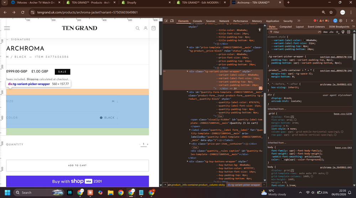Open the DevTools customize menu (three dots)
This screenshot has height=198, width=356.
click(x=346, y=21)
